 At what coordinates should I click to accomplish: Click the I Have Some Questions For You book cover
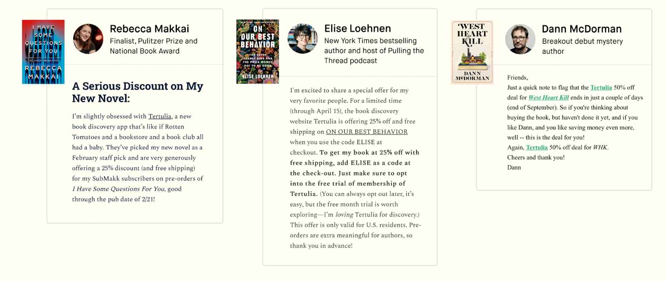coord(43,52)
